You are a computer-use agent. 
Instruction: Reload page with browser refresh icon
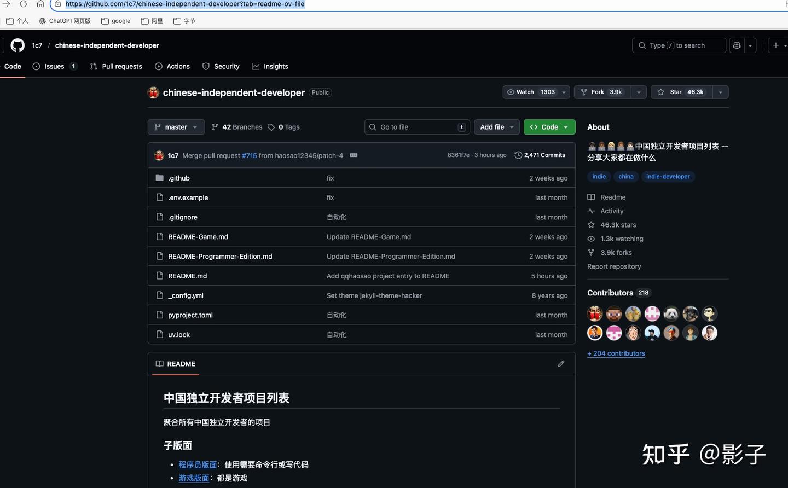click(x=23, y=4)
